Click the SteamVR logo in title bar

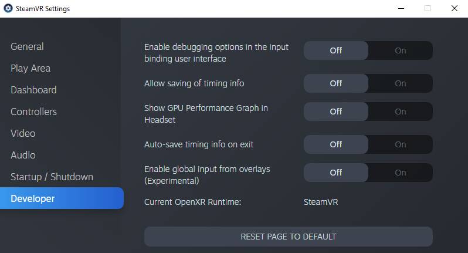coord(8,9)
